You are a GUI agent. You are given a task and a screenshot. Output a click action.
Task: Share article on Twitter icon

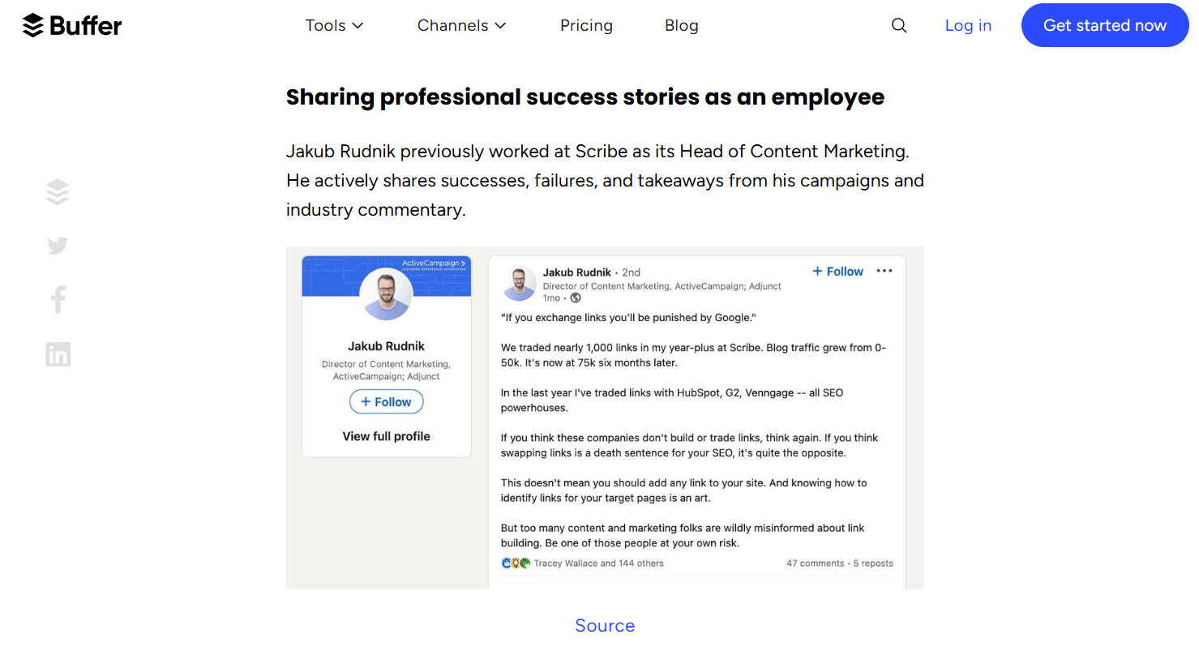[x=58, y=246]
